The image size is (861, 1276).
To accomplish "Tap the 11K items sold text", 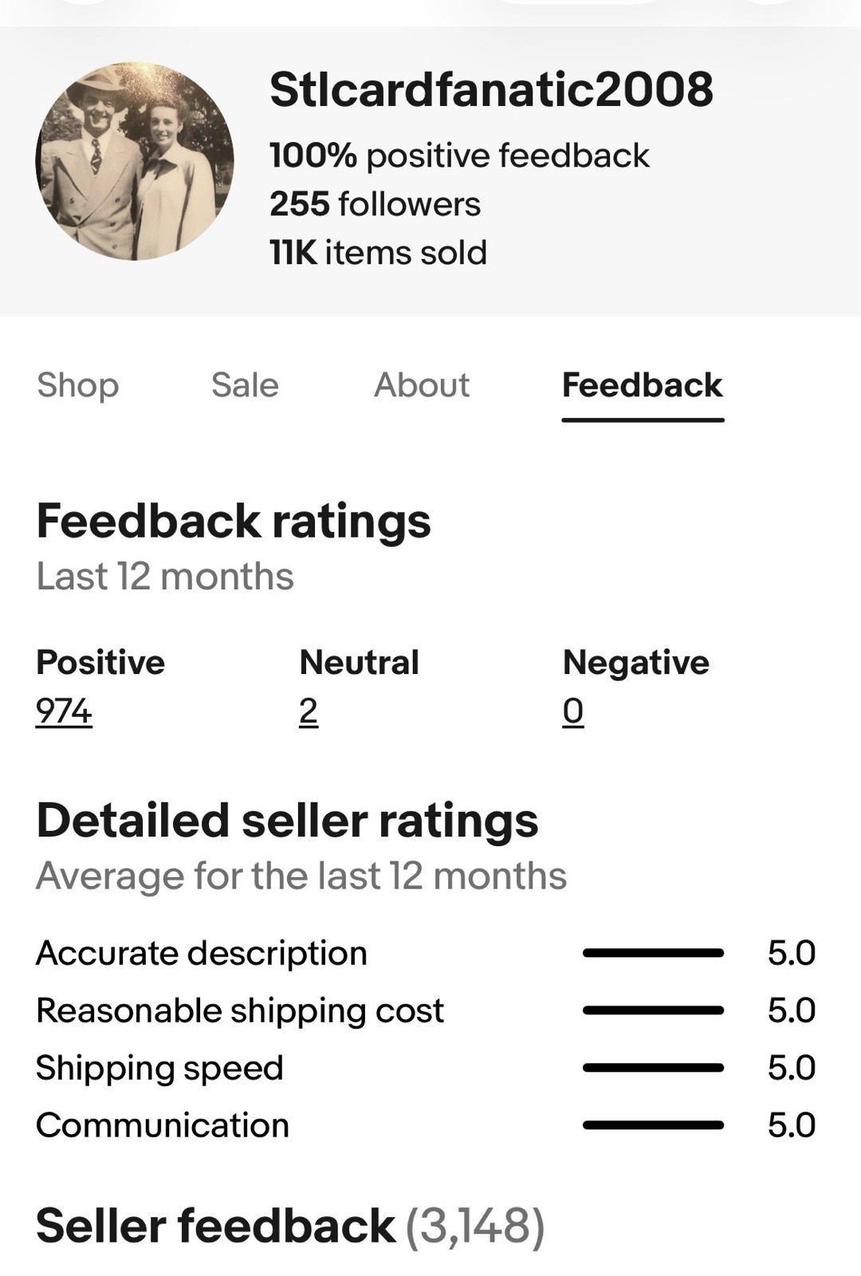I will [378, 253].
